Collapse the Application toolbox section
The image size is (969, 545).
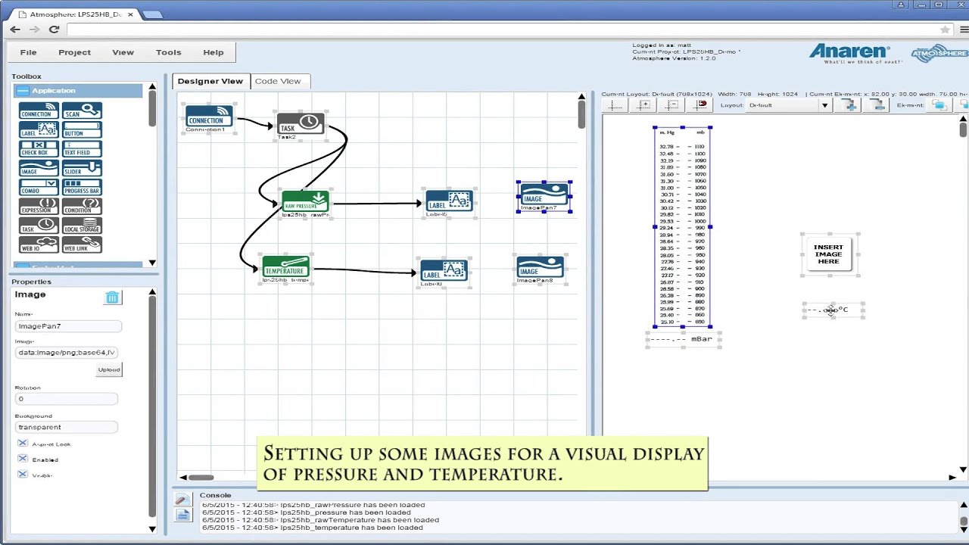(x=23, y=91)
